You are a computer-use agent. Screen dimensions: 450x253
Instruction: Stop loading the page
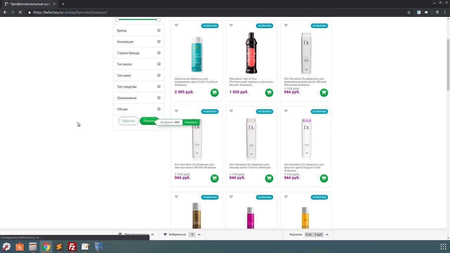point(20,12)
